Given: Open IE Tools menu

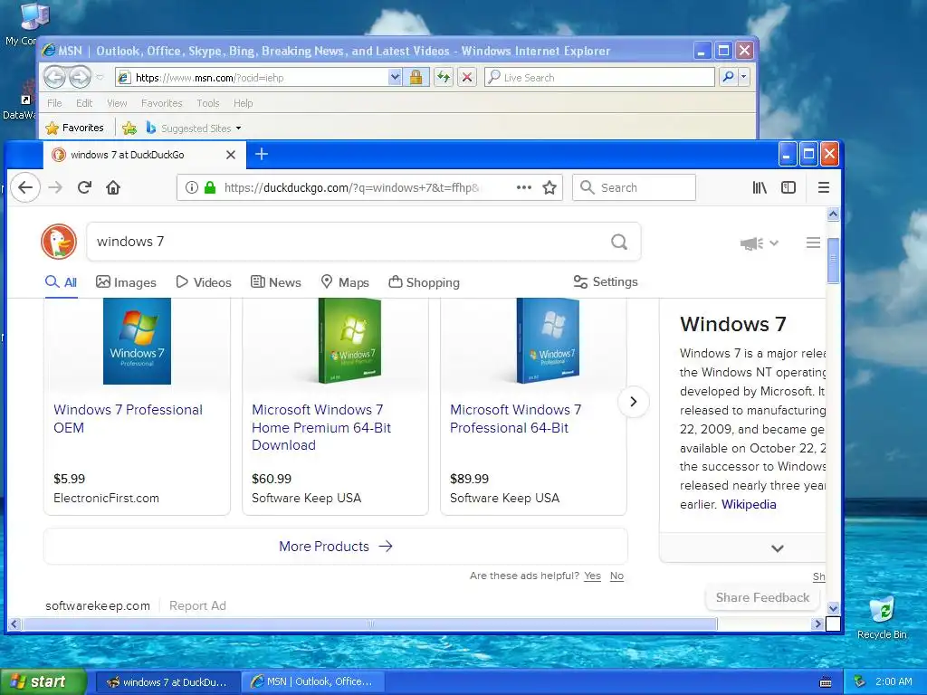Looking at the screenshot, I should coord(208,103).
